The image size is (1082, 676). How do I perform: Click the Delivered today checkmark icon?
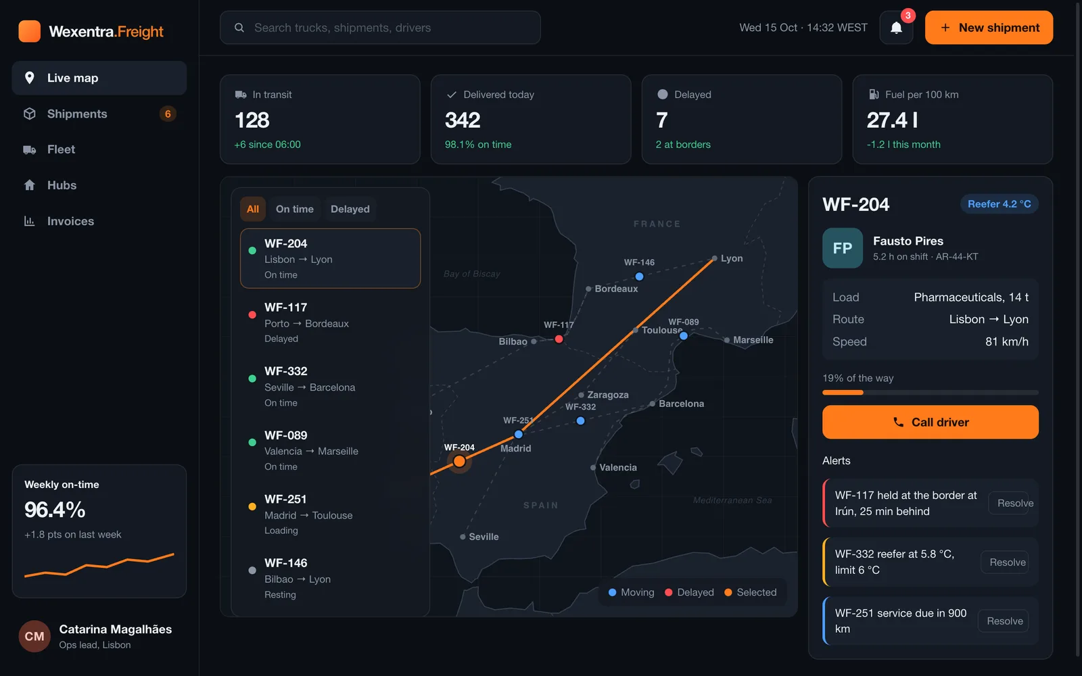452,95
